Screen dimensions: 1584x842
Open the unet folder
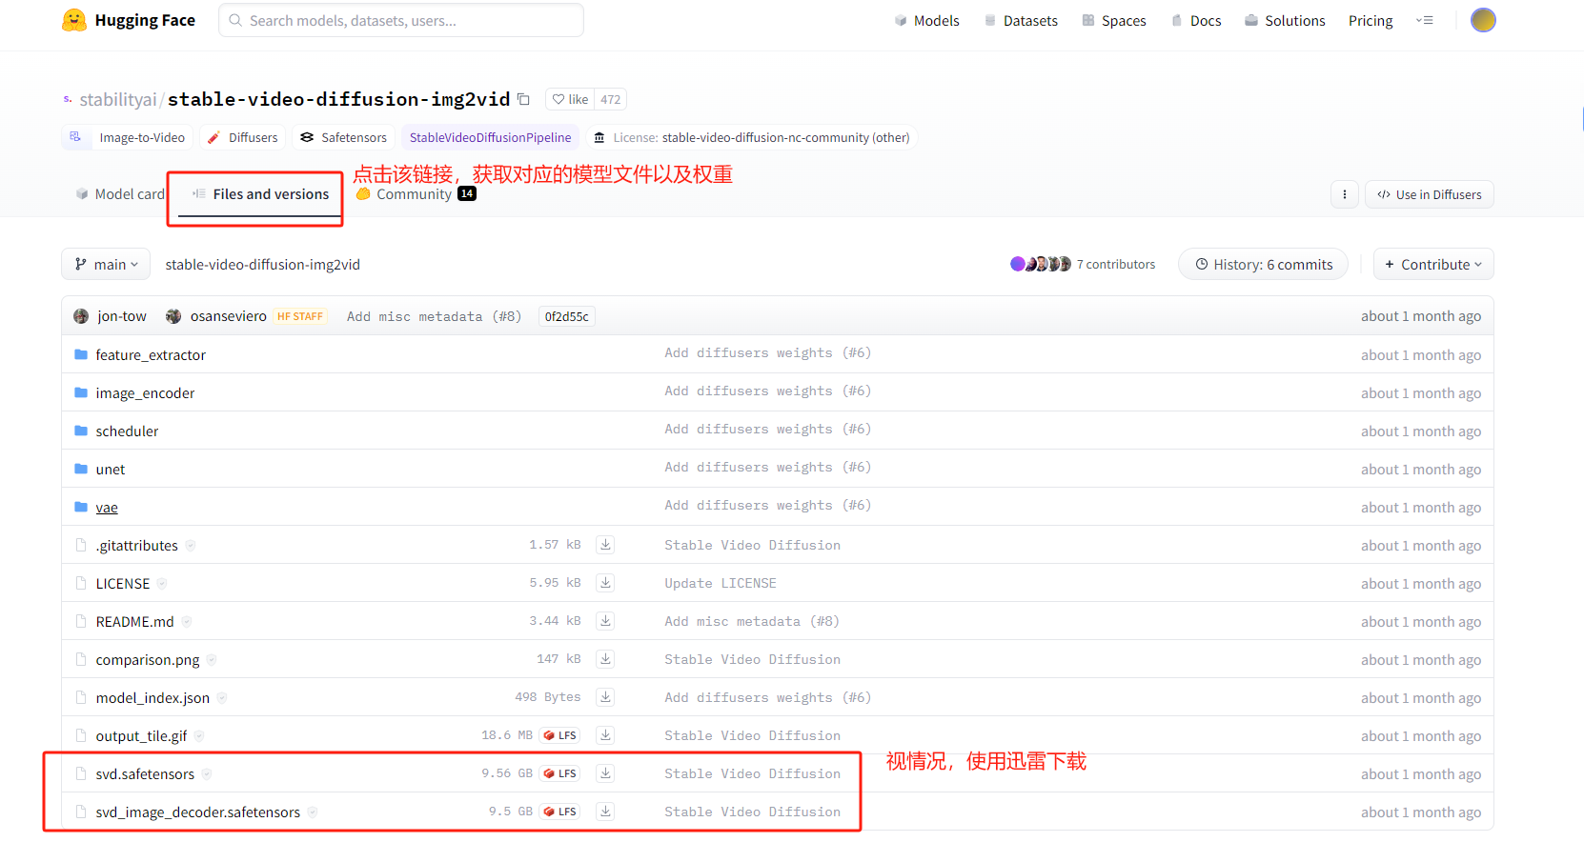click(x=111, y=469)
